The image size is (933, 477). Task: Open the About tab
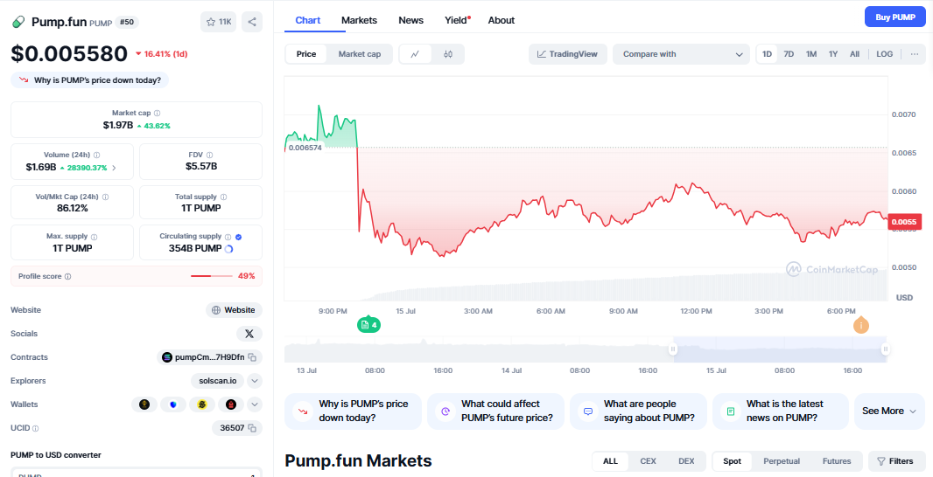(501, 20)
